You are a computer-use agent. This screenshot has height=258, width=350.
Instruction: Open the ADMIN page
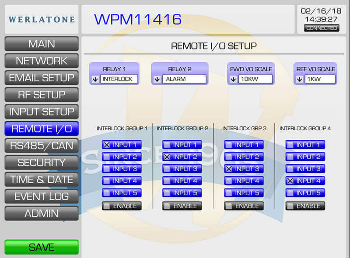(42, 213)
